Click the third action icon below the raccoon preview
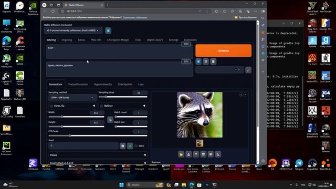 [x=196, y=154]
